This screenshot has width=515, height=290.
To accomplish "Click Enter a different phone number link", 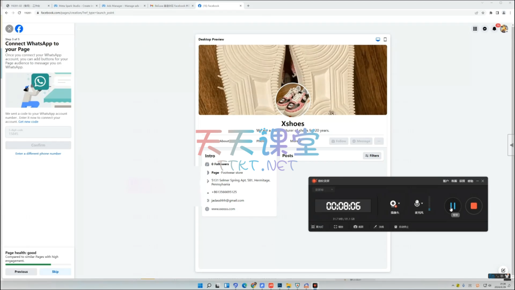I will (x=38, y=154).
